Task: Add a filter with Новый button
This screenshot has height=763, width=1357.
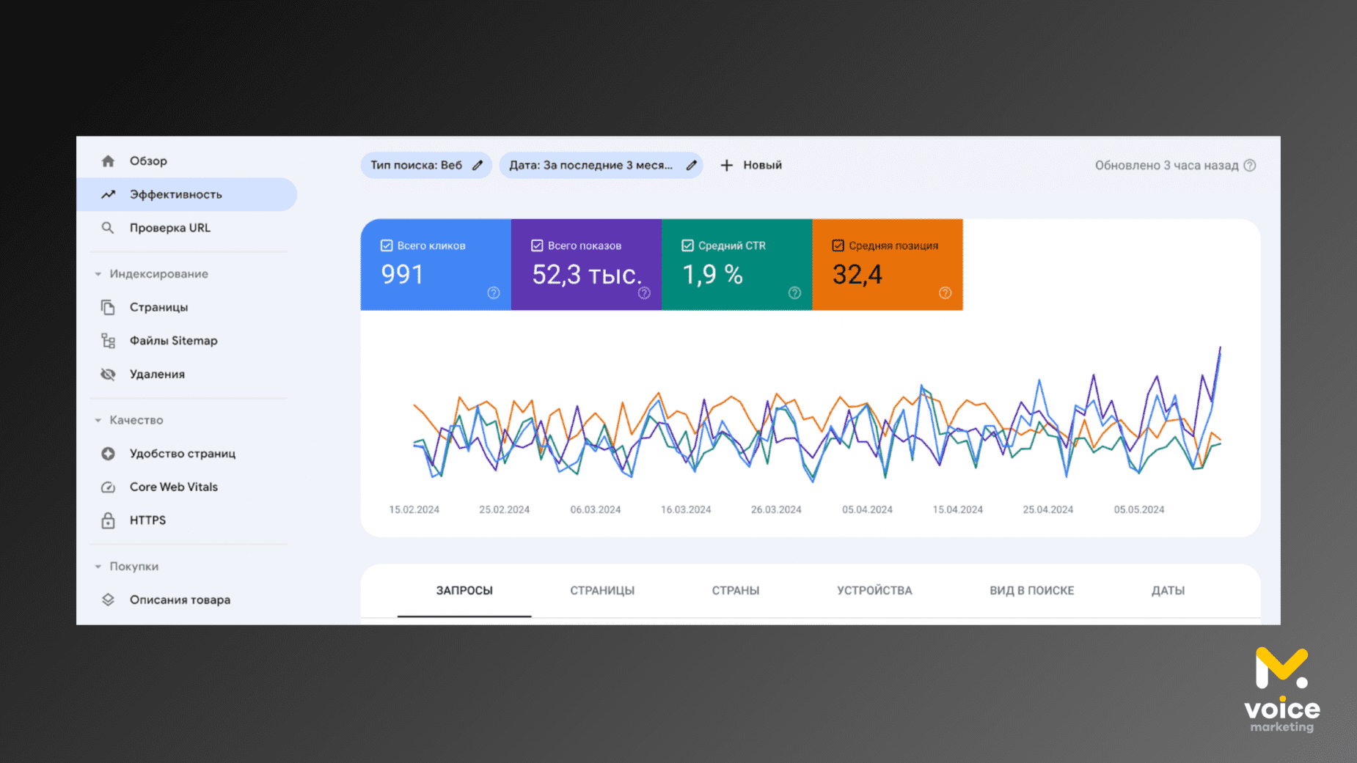Action: coord(751,166)
